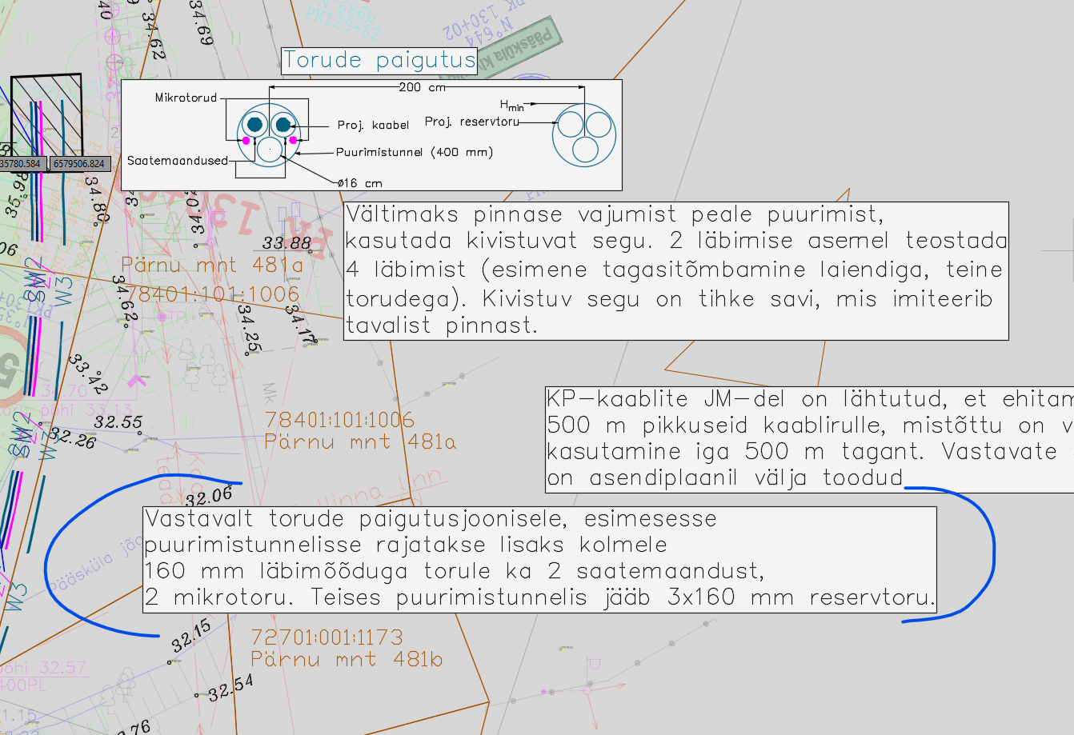Select the 'Torude paigutus' title text
The height and width of the screenshot is (735, 1074).
coord(379,61)
